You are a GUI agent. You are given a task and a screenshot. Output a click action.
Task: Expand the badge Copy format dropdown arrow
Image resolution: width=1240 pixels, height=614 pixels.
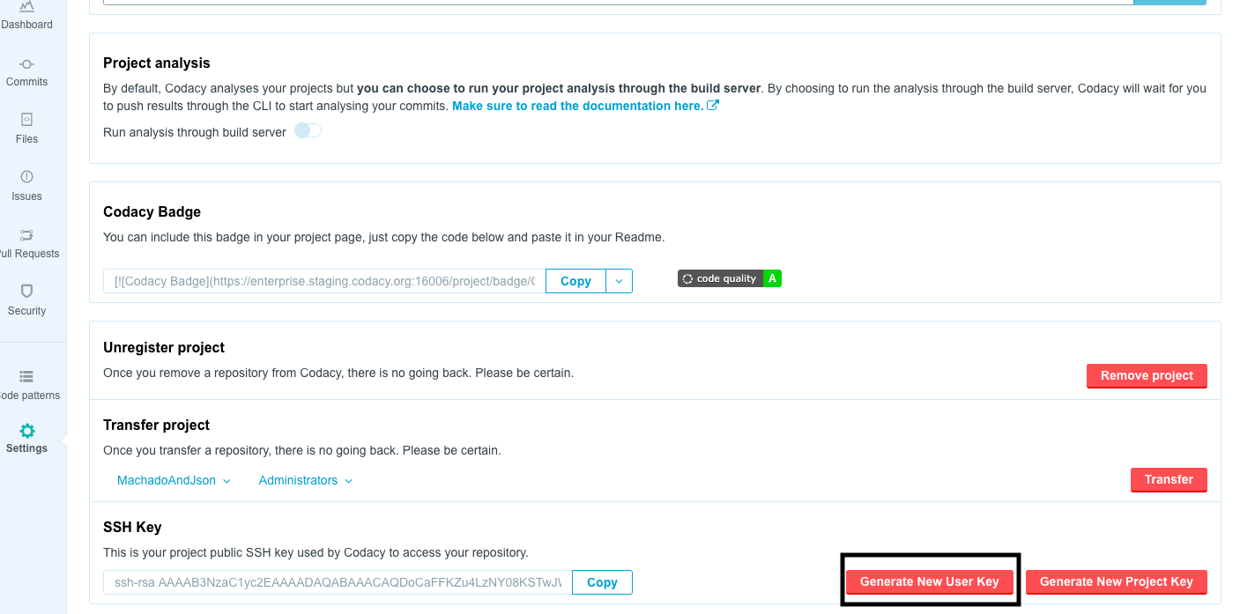click(619, 281)
